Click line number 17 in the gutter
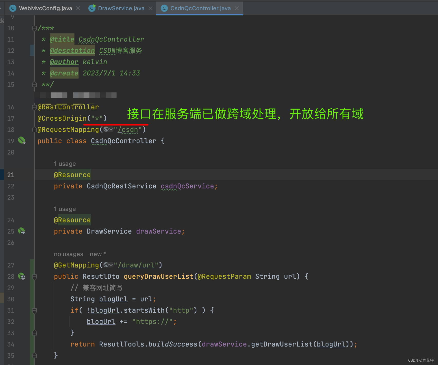 (x=11, y=119)
